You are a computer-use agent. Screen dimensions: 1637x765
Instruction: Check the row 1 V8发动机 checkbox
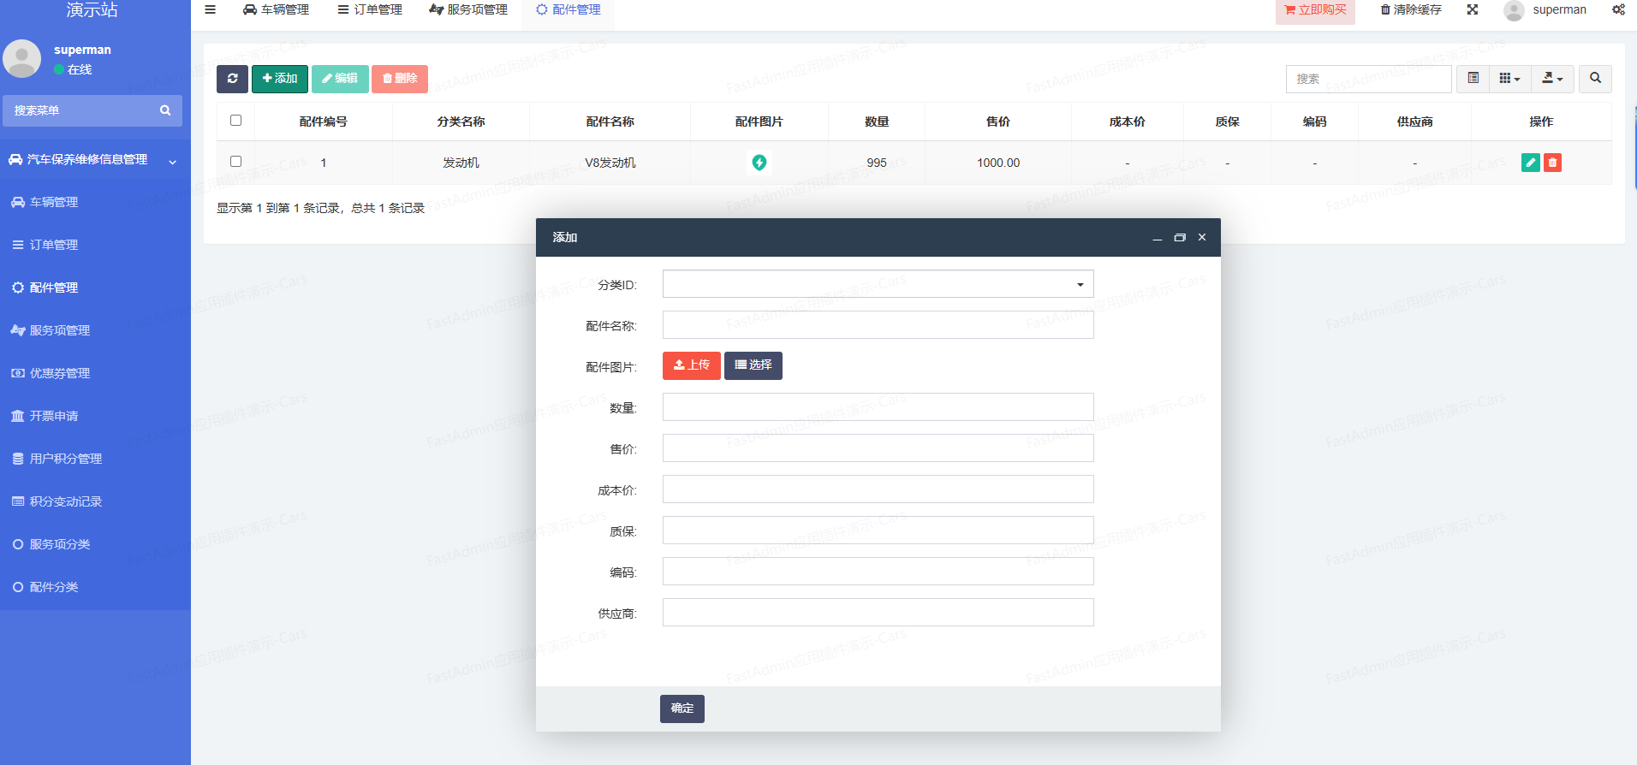click(x=236, y=162)
